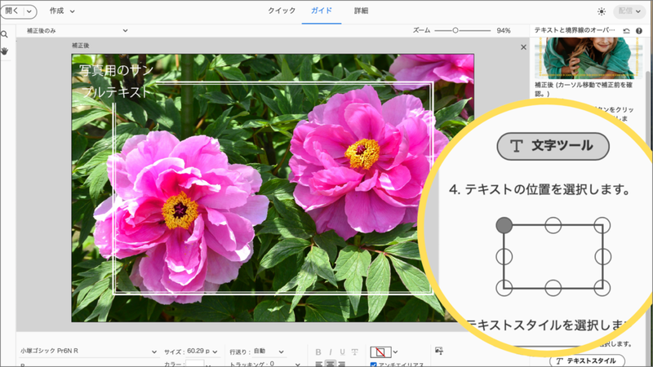Apply Italic text formatting
The height and width of the screenshot is (367, 653).
[x=331, y=352]
